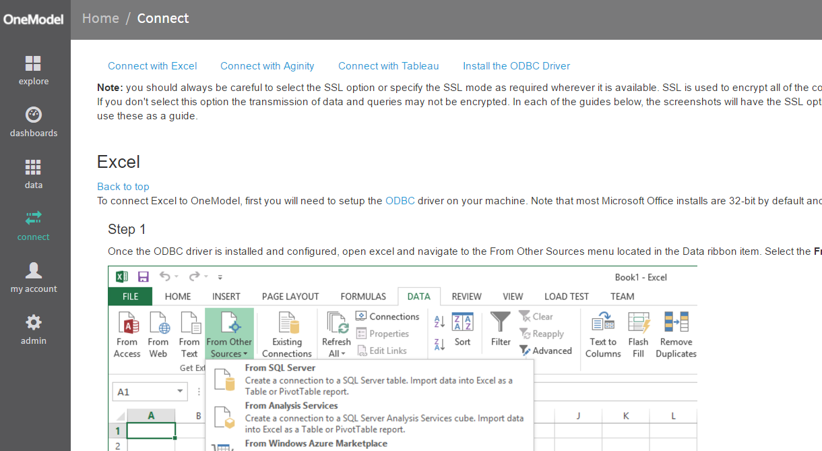
Task: Click the Save icon in the Excel screenshot
Action: tap(144, 276)
